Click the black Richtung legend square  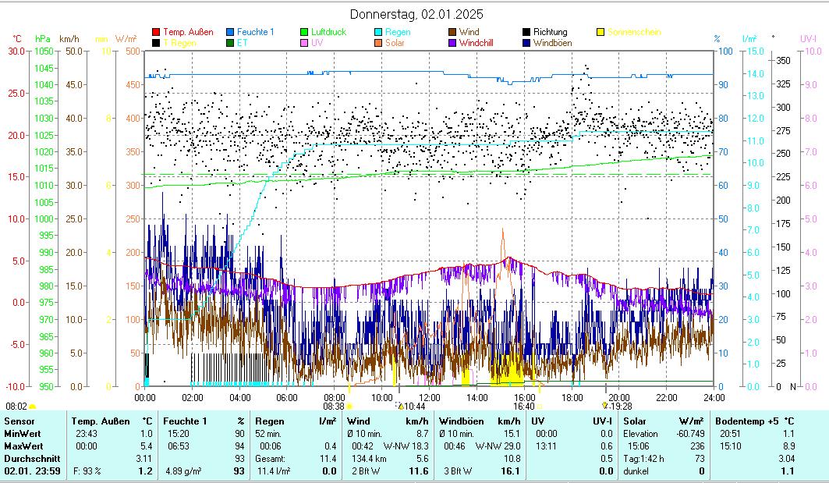click(x=526, y=32)
